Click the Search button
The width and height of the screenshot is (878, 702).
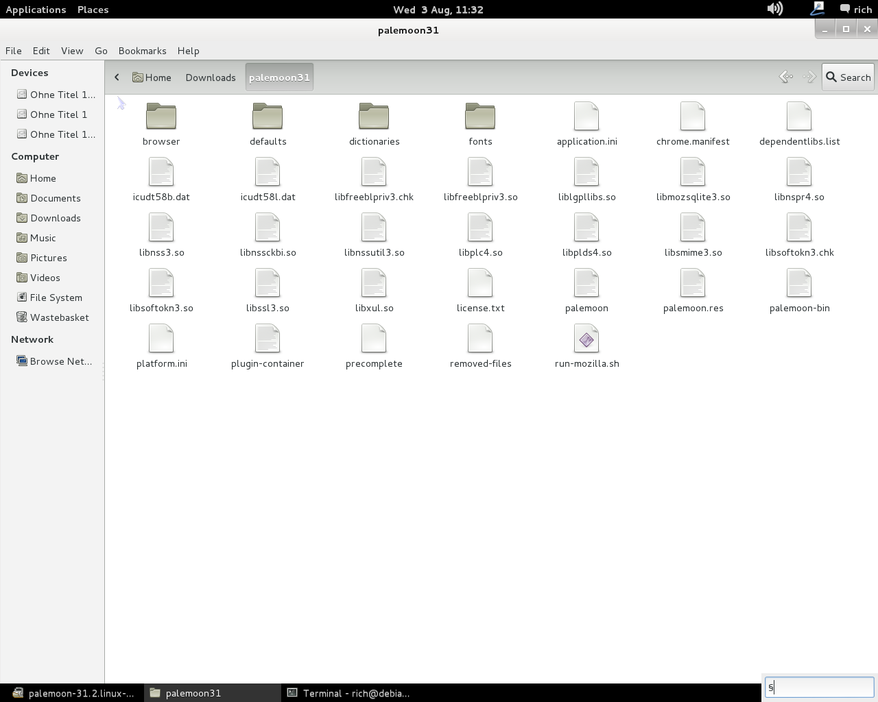[848, 77]
